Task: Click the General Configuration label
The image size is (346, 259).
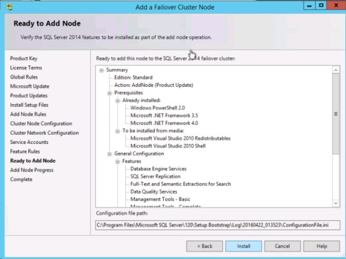Action: 139,153
